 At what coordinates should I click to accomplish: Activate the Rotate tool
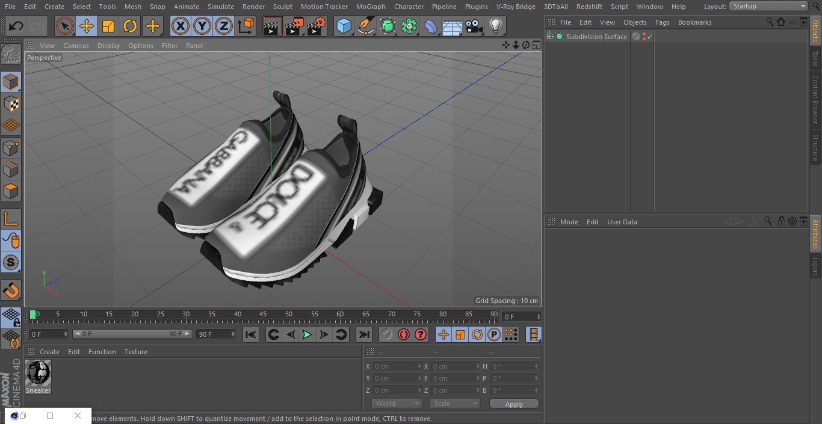130,26
